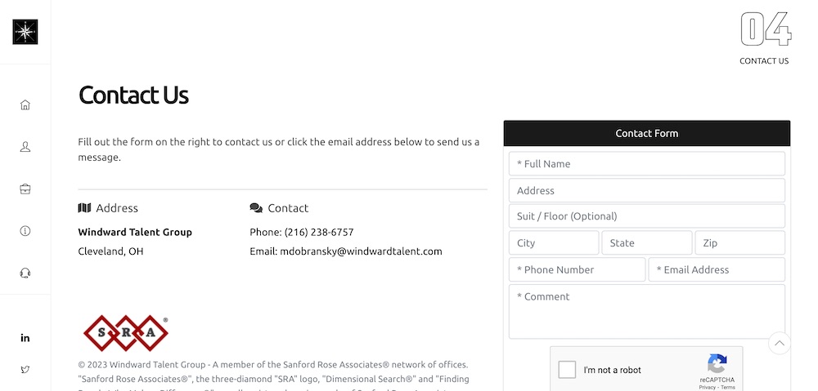This screenshot has height=391, width=818.
Task: Click the State input field
Action: click(x=647, y=242)
